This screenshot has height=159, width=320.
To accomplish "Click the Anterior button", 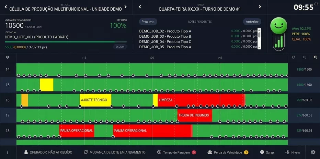I will [x=252, y=22].
